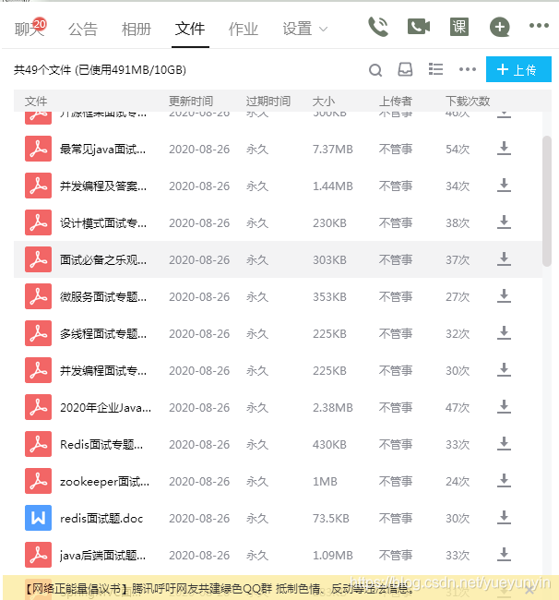Open the file inbox tray icon
Image resolution: width=559 pixels, height=600 pixels.
tap(405, 69)
